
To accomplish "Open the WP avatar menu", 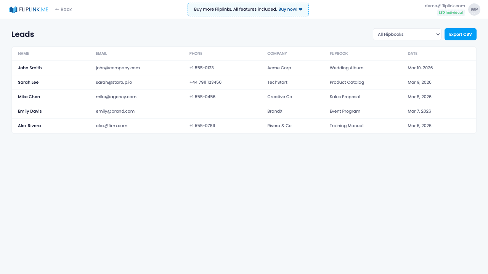I will [474, 9].
